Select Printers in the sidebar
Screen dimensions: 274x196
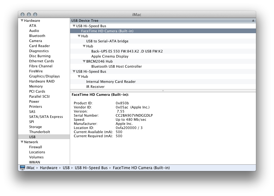pos(36,107)
